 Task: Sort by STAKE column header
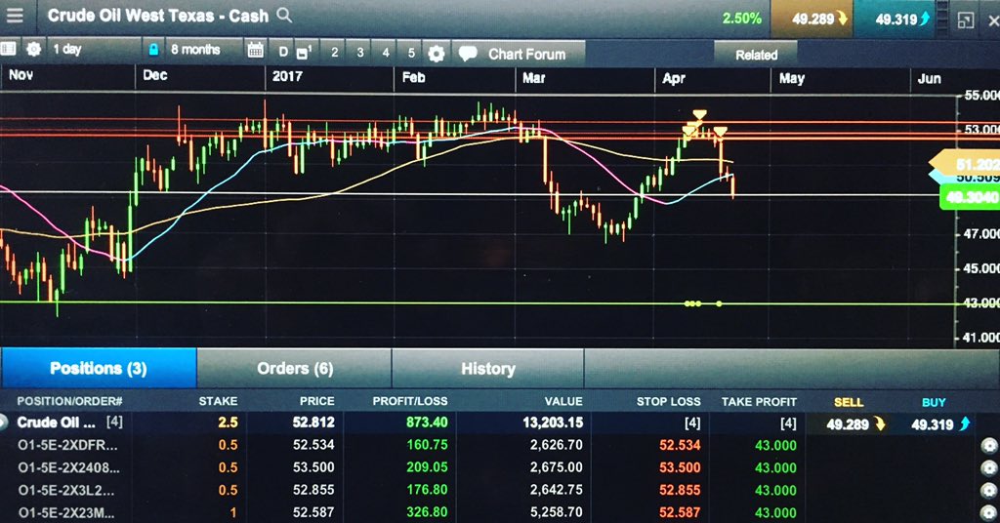(x=218, y=401)
